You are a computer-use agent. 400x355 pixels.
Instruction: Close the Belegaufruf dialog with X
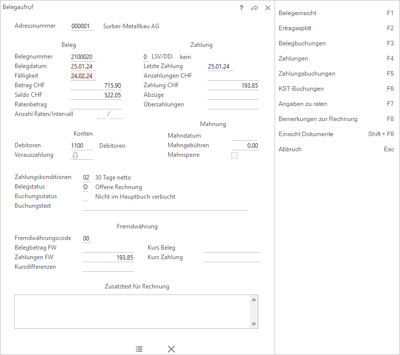[x=268, y=8]
